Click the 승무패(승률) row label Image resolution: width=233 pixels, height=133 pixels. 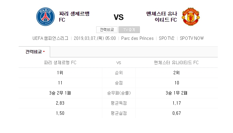[119, 93]
